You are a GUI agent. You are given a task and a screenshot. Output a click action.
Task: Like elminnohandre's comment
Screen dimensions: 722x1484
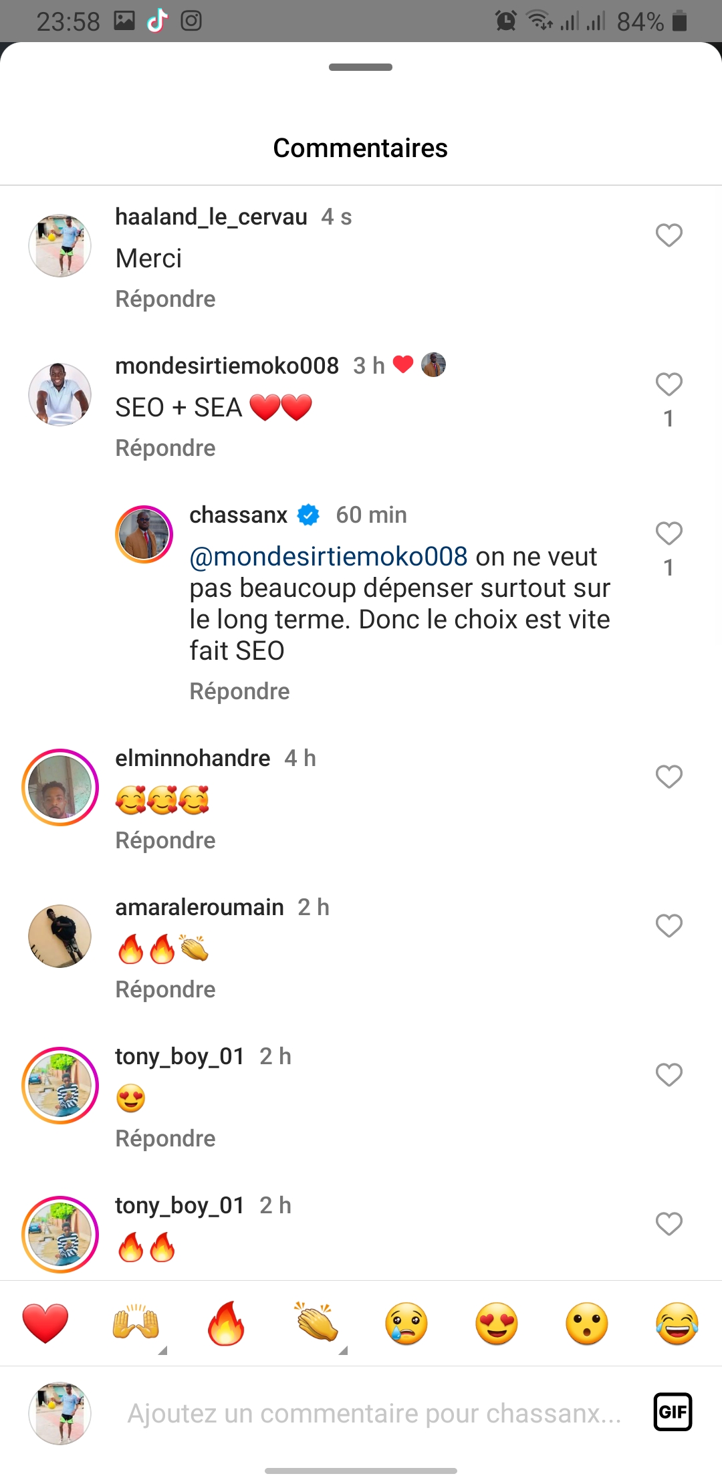click(x=669, y=777)
